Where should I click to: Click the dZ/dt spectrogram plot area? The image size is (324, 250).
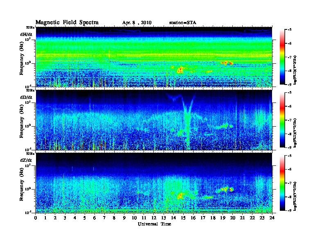(x=154, y=183)
